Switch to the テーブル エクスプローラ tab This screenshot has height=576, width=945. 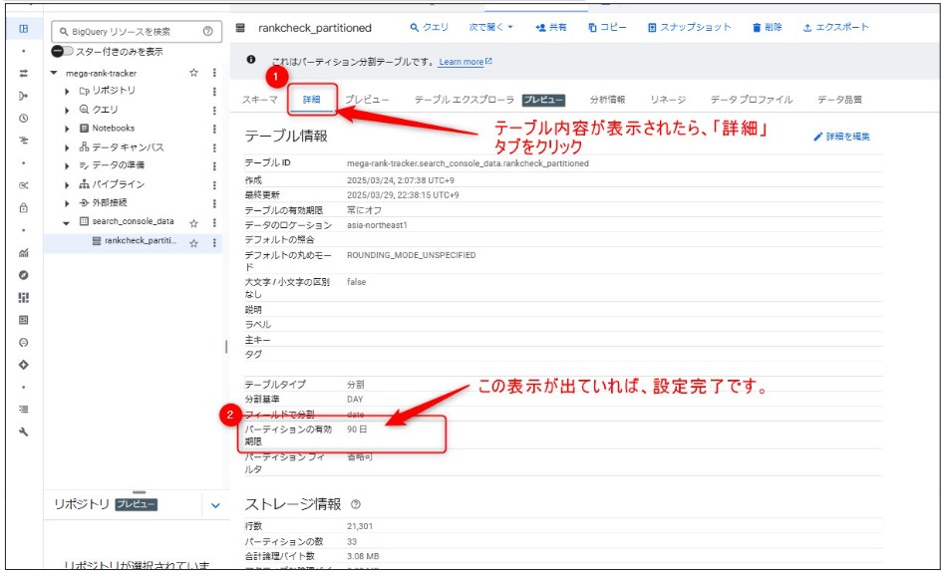[465, 100]
